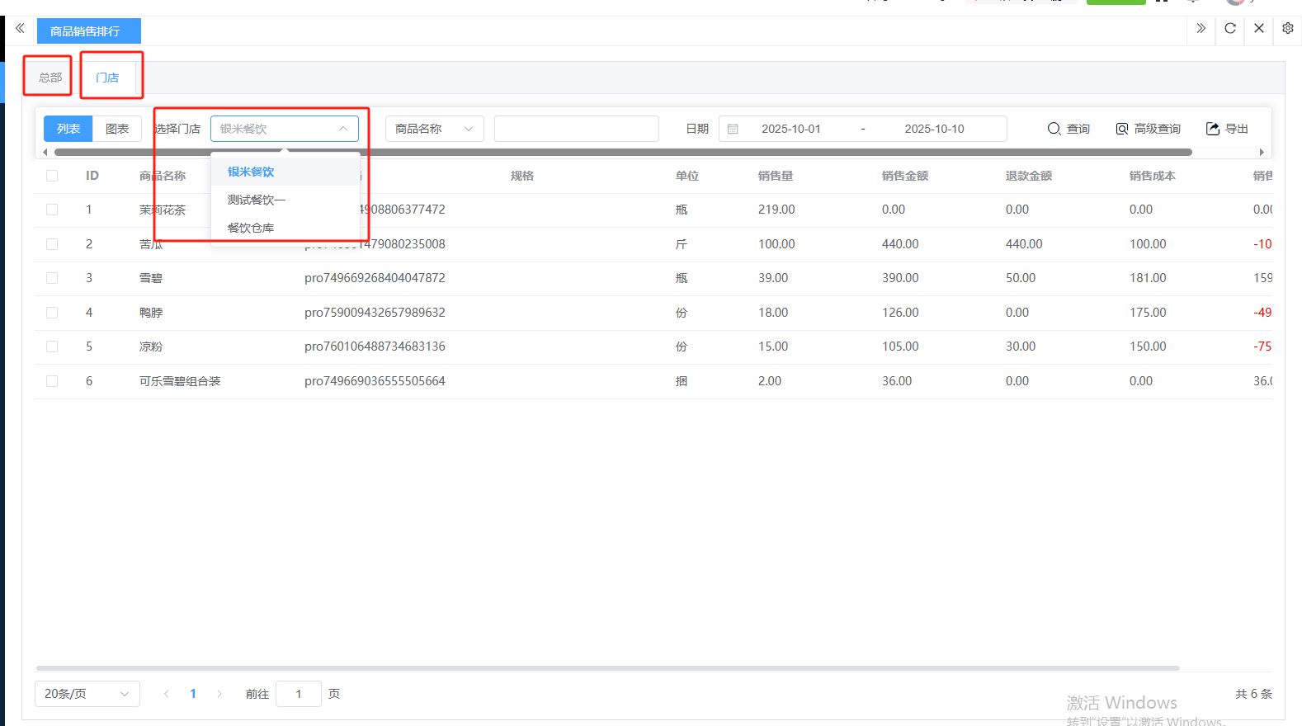Click the 查询 search button
This screenshot has height=726, width=1302.
point(1068,130)
